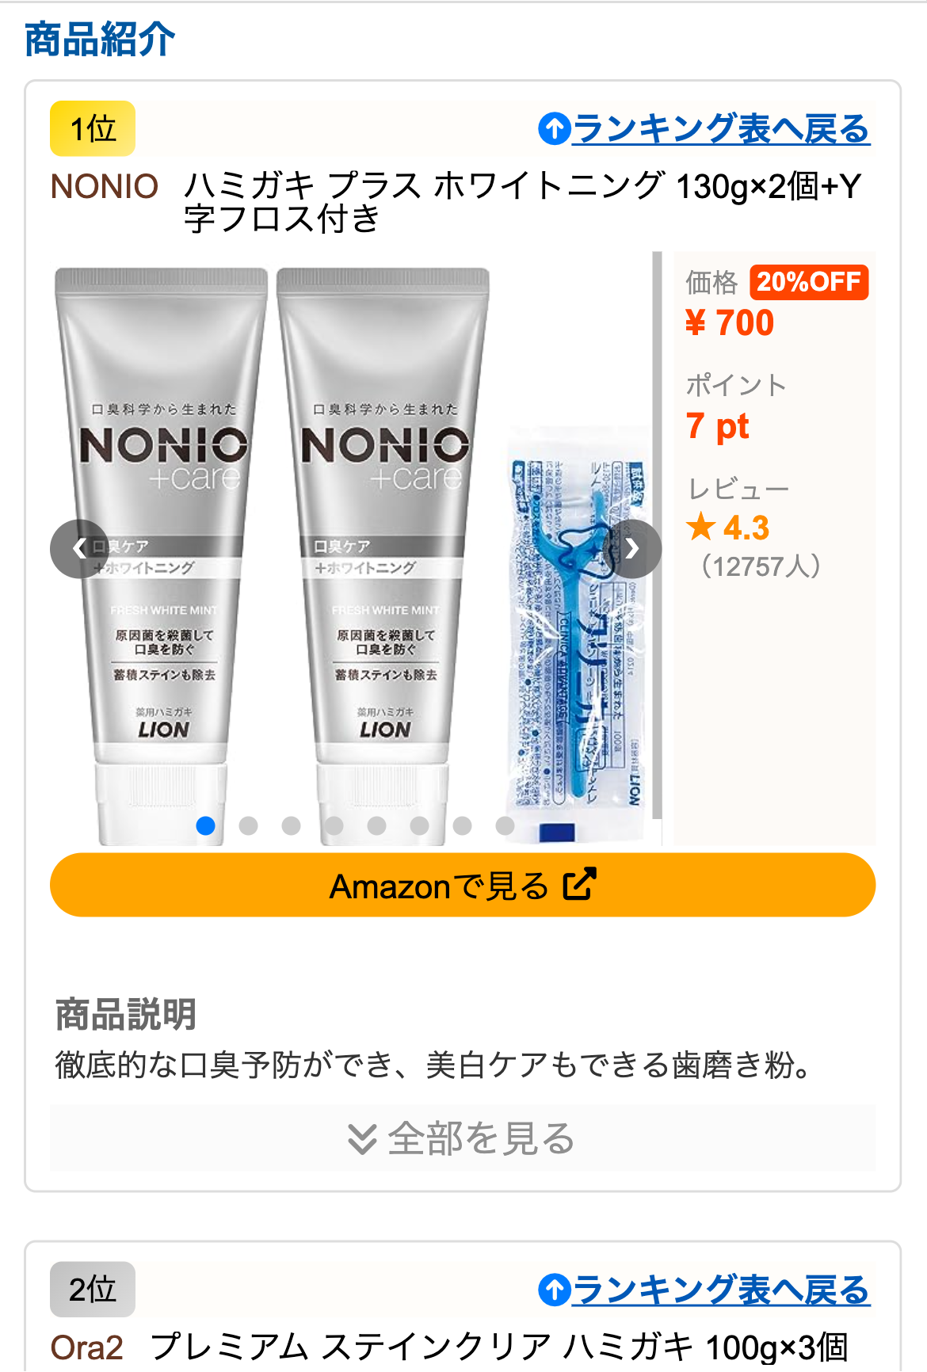
Task: Follow the ランキング表へ戻る link in the 2位 card
Action: (x=721, y=1290)
